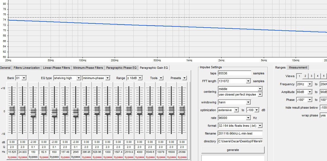The width and height of the screenshot is (327, 161).
Task: Click the Q value field of the 4000 Hz band
Action: point(140,147)
